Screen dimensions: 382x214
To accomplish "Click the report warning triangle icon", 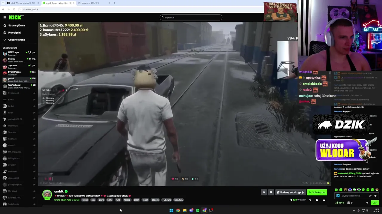I will tap(317, 200).
